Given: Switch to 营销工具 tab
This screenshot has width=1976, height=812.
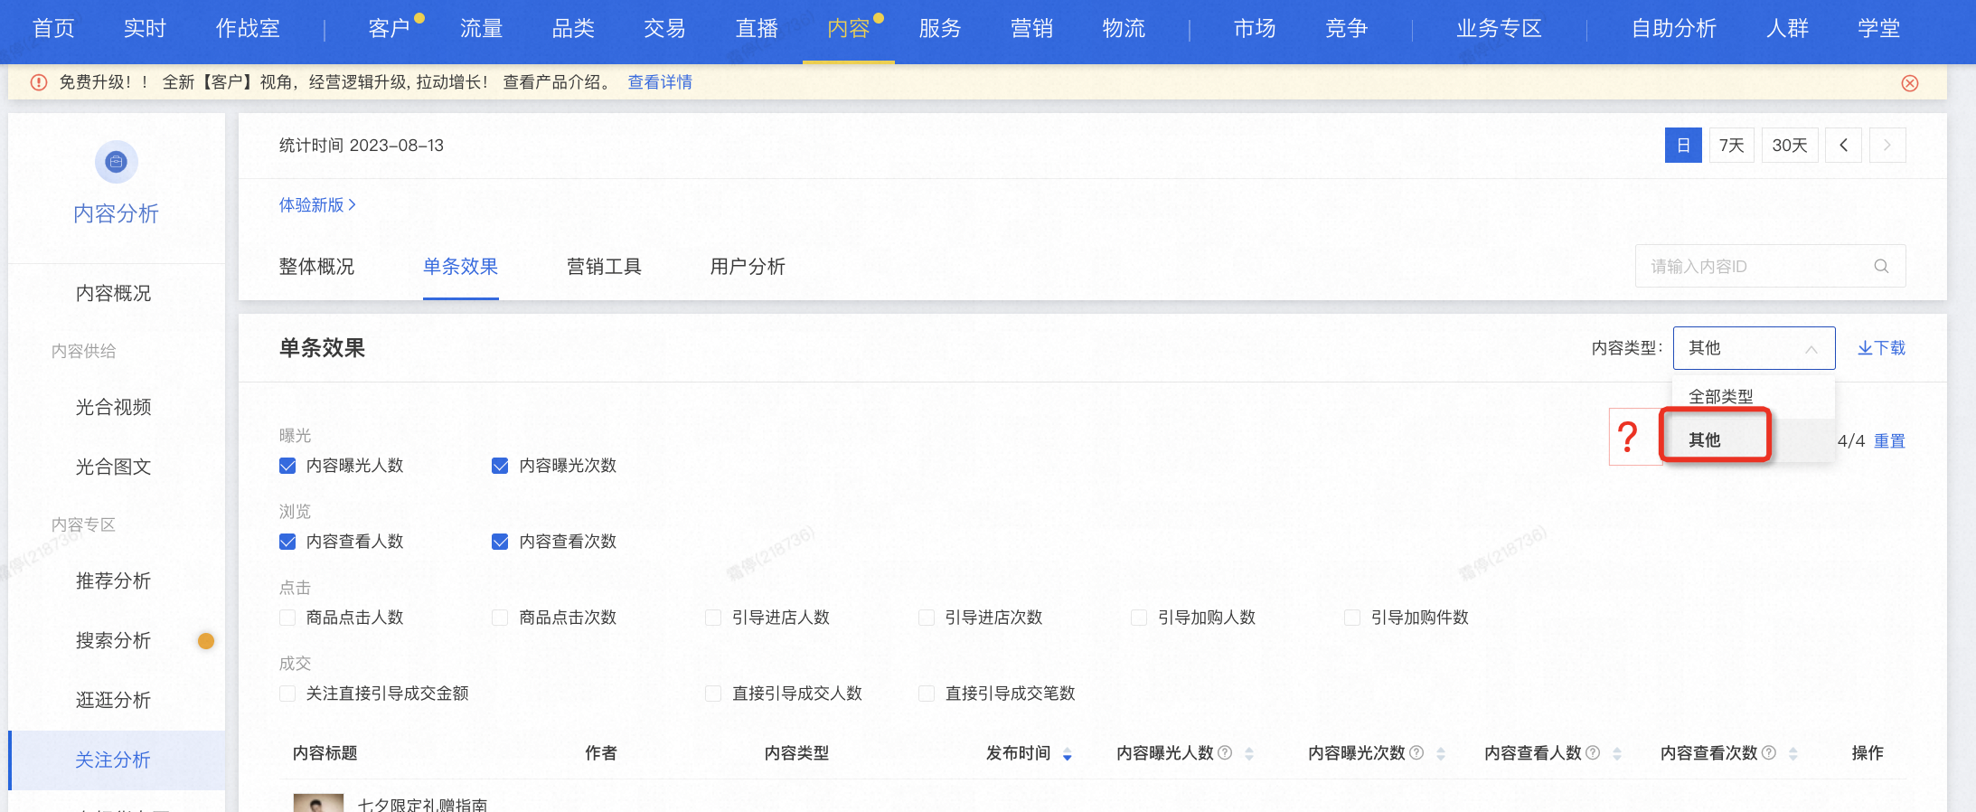Looking at the screenshot, I should click(604, 267).
